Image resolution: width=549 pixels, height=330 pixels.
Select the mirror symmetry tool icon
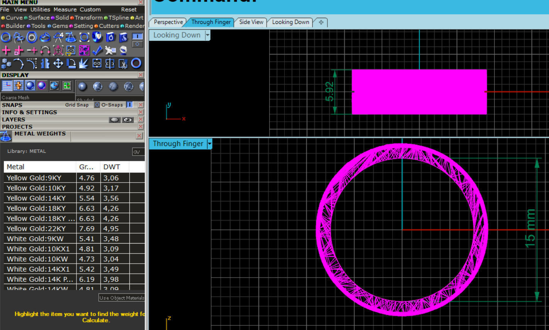(x=45, y=63)
